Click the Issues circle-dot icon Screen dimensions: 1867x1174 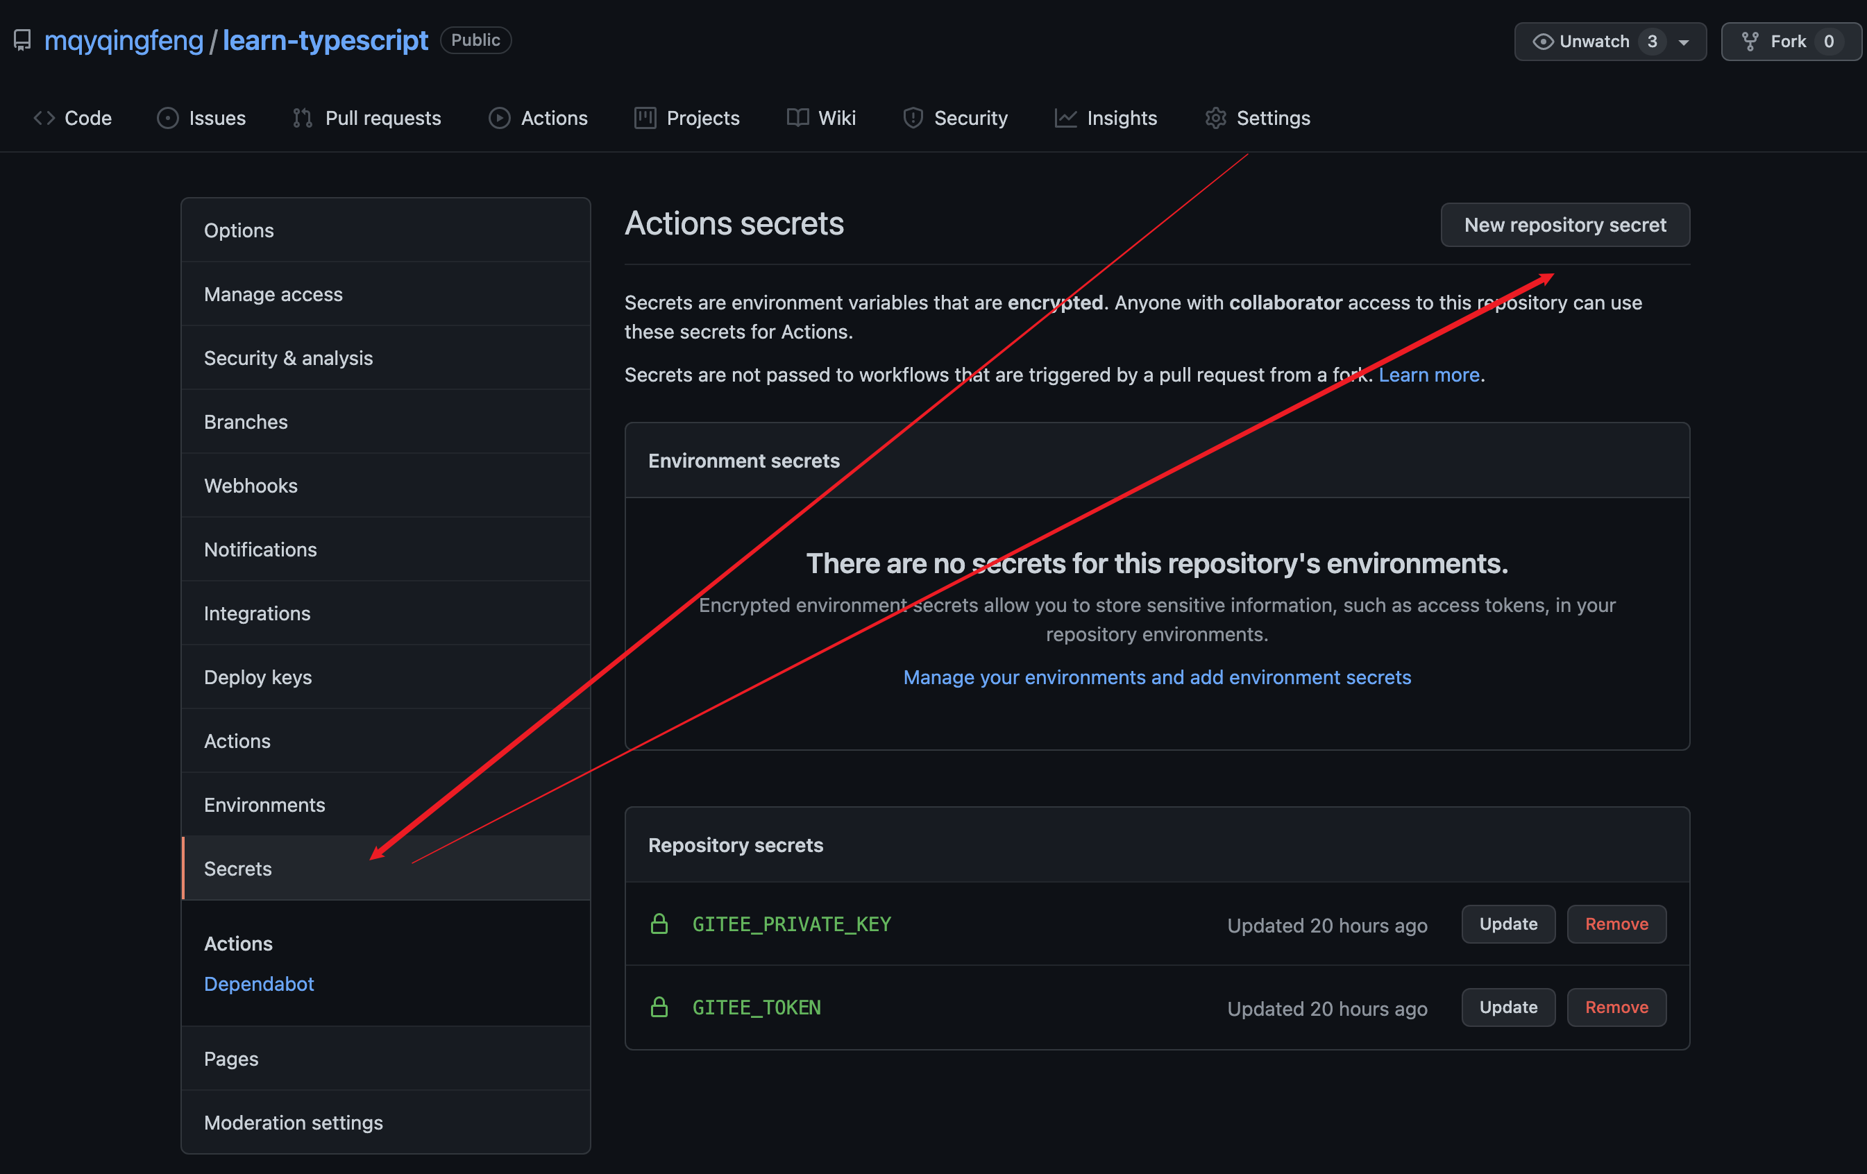point(167,118)
